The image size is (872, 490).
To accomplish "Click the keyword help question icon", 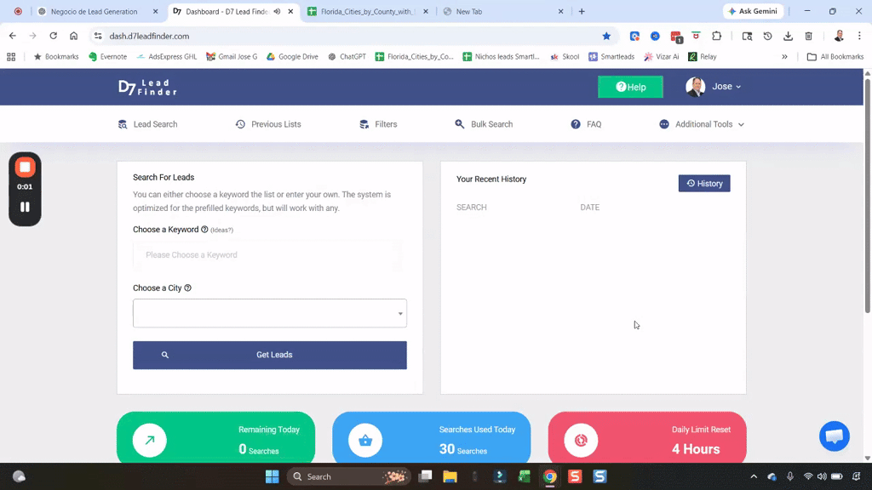I will coord(204,230).
